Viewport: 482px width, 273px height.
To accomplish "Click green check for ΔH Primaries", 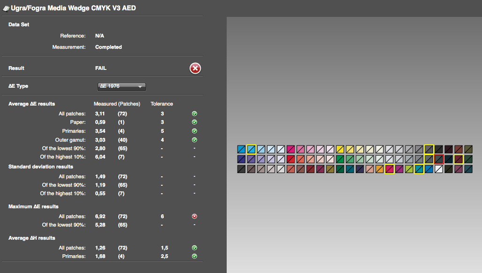I will point(194,256).
